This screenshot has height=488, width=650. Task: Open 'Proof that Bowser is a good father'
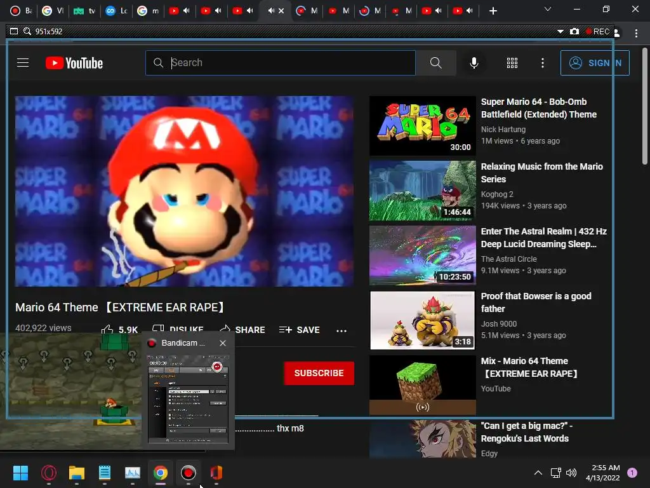pyautogui.click(x=536, y=302)
